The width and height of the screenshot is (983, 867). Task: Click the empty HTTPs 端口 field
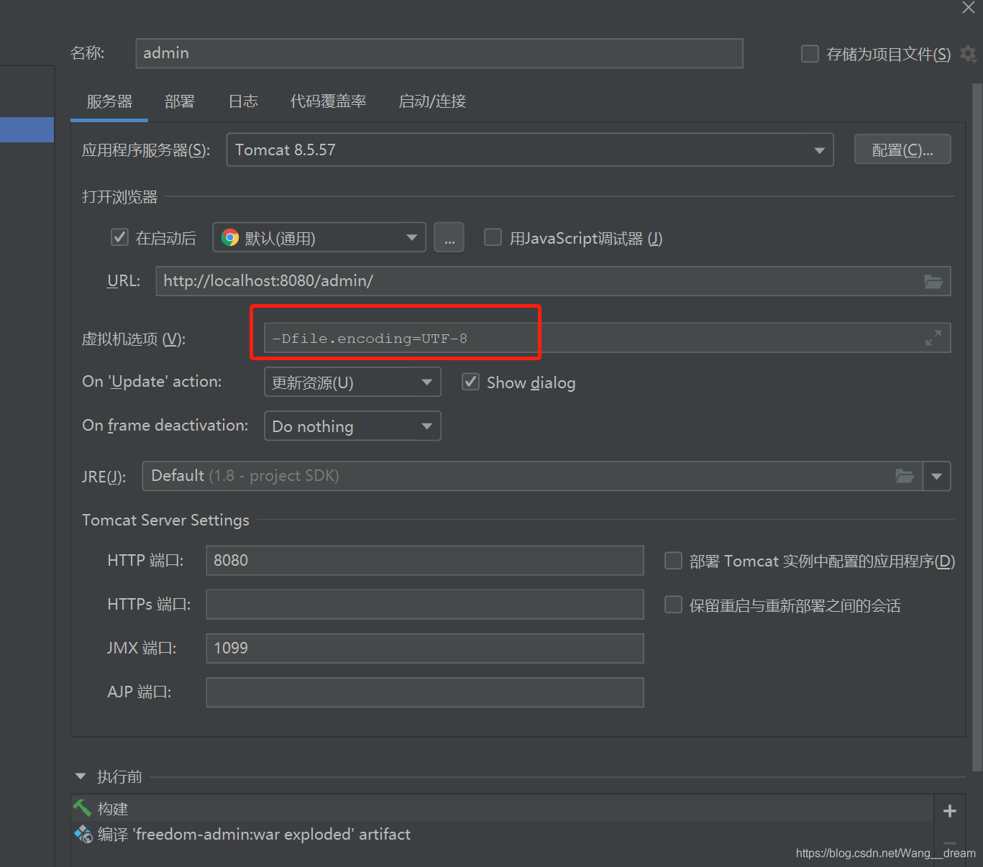click(x=425, y=605)
